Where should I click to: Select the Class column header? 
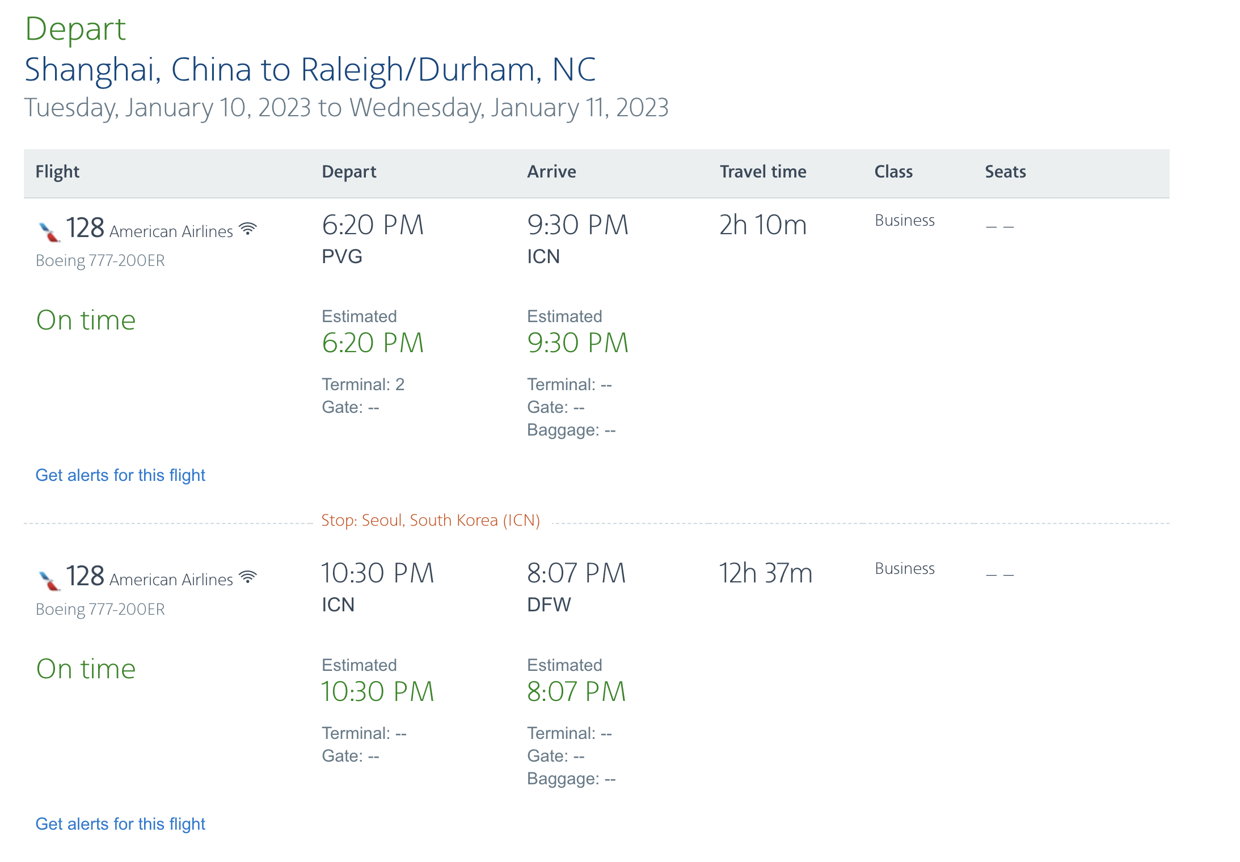(x=893, y=172)
